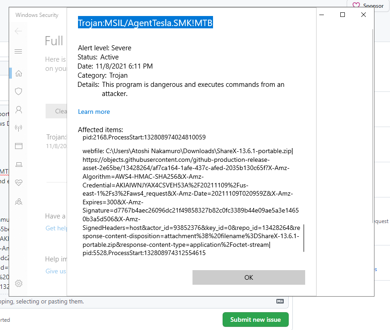390x330 pixels.
Task: Click the affected items inner scrollbar
Action: point(304,238)
